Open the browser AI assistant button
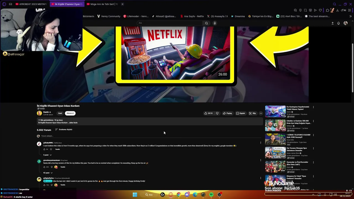The height and width of the screenshot is (199, 354). point(343,10)
